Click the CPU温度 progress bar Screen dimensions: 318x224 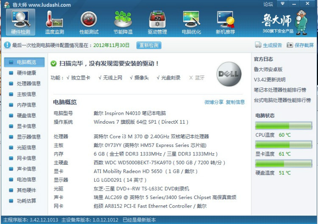click(284, 126)
